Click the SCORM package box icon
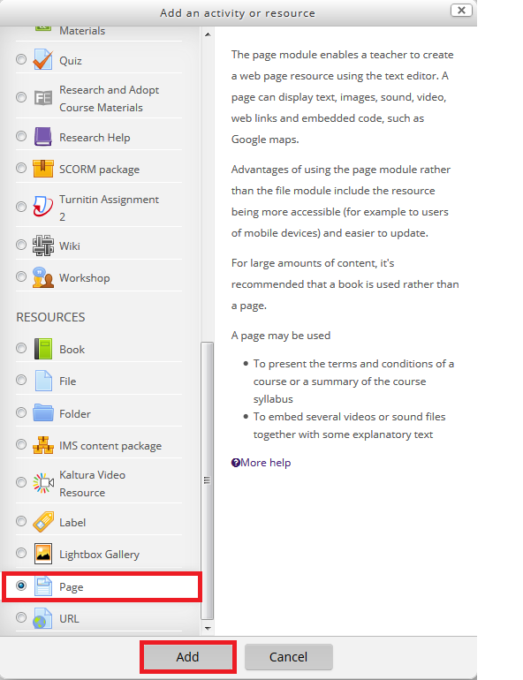Viewport: 523px width, 680px height. [43, 169]
